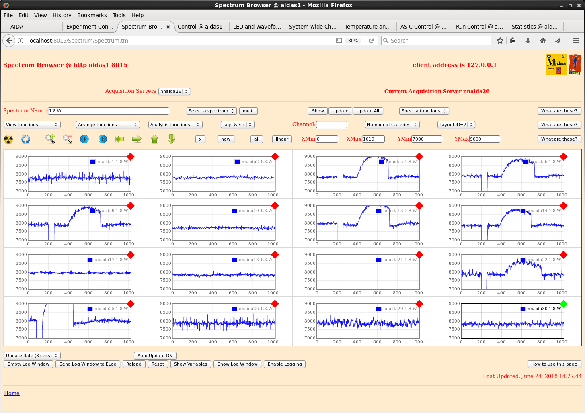
Task: Click the Midas logo icon
Action: 556,64
